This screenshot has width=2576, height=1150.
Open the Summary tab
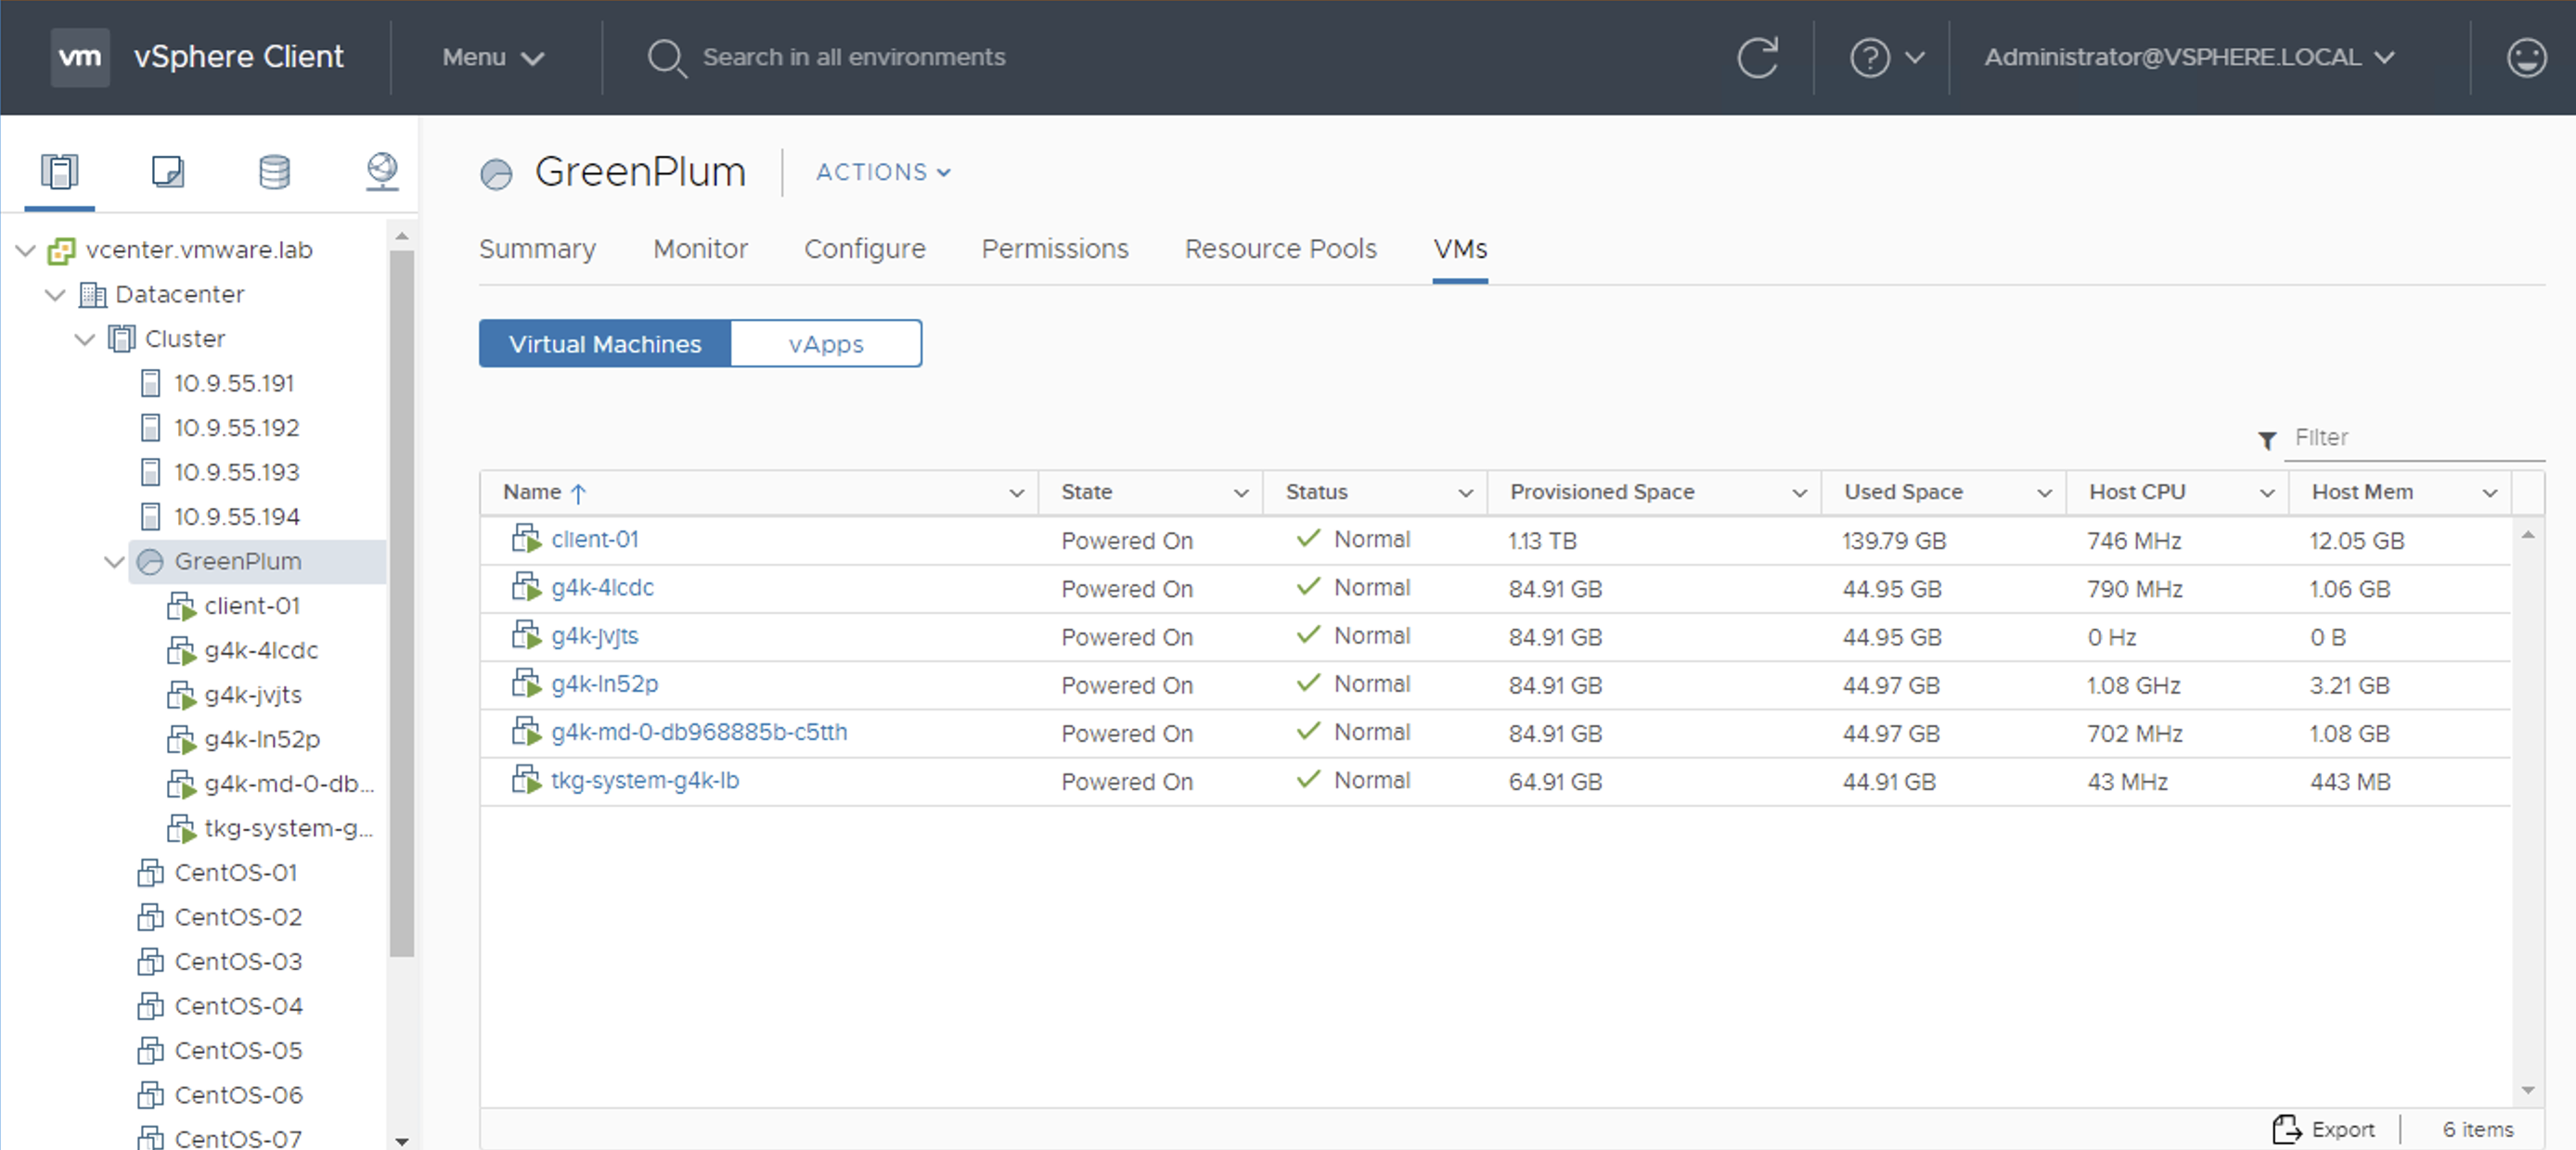(537, 249)
